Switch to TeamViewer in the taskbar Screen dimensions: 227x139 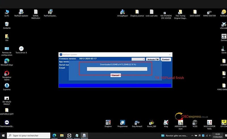pos(69,136)
